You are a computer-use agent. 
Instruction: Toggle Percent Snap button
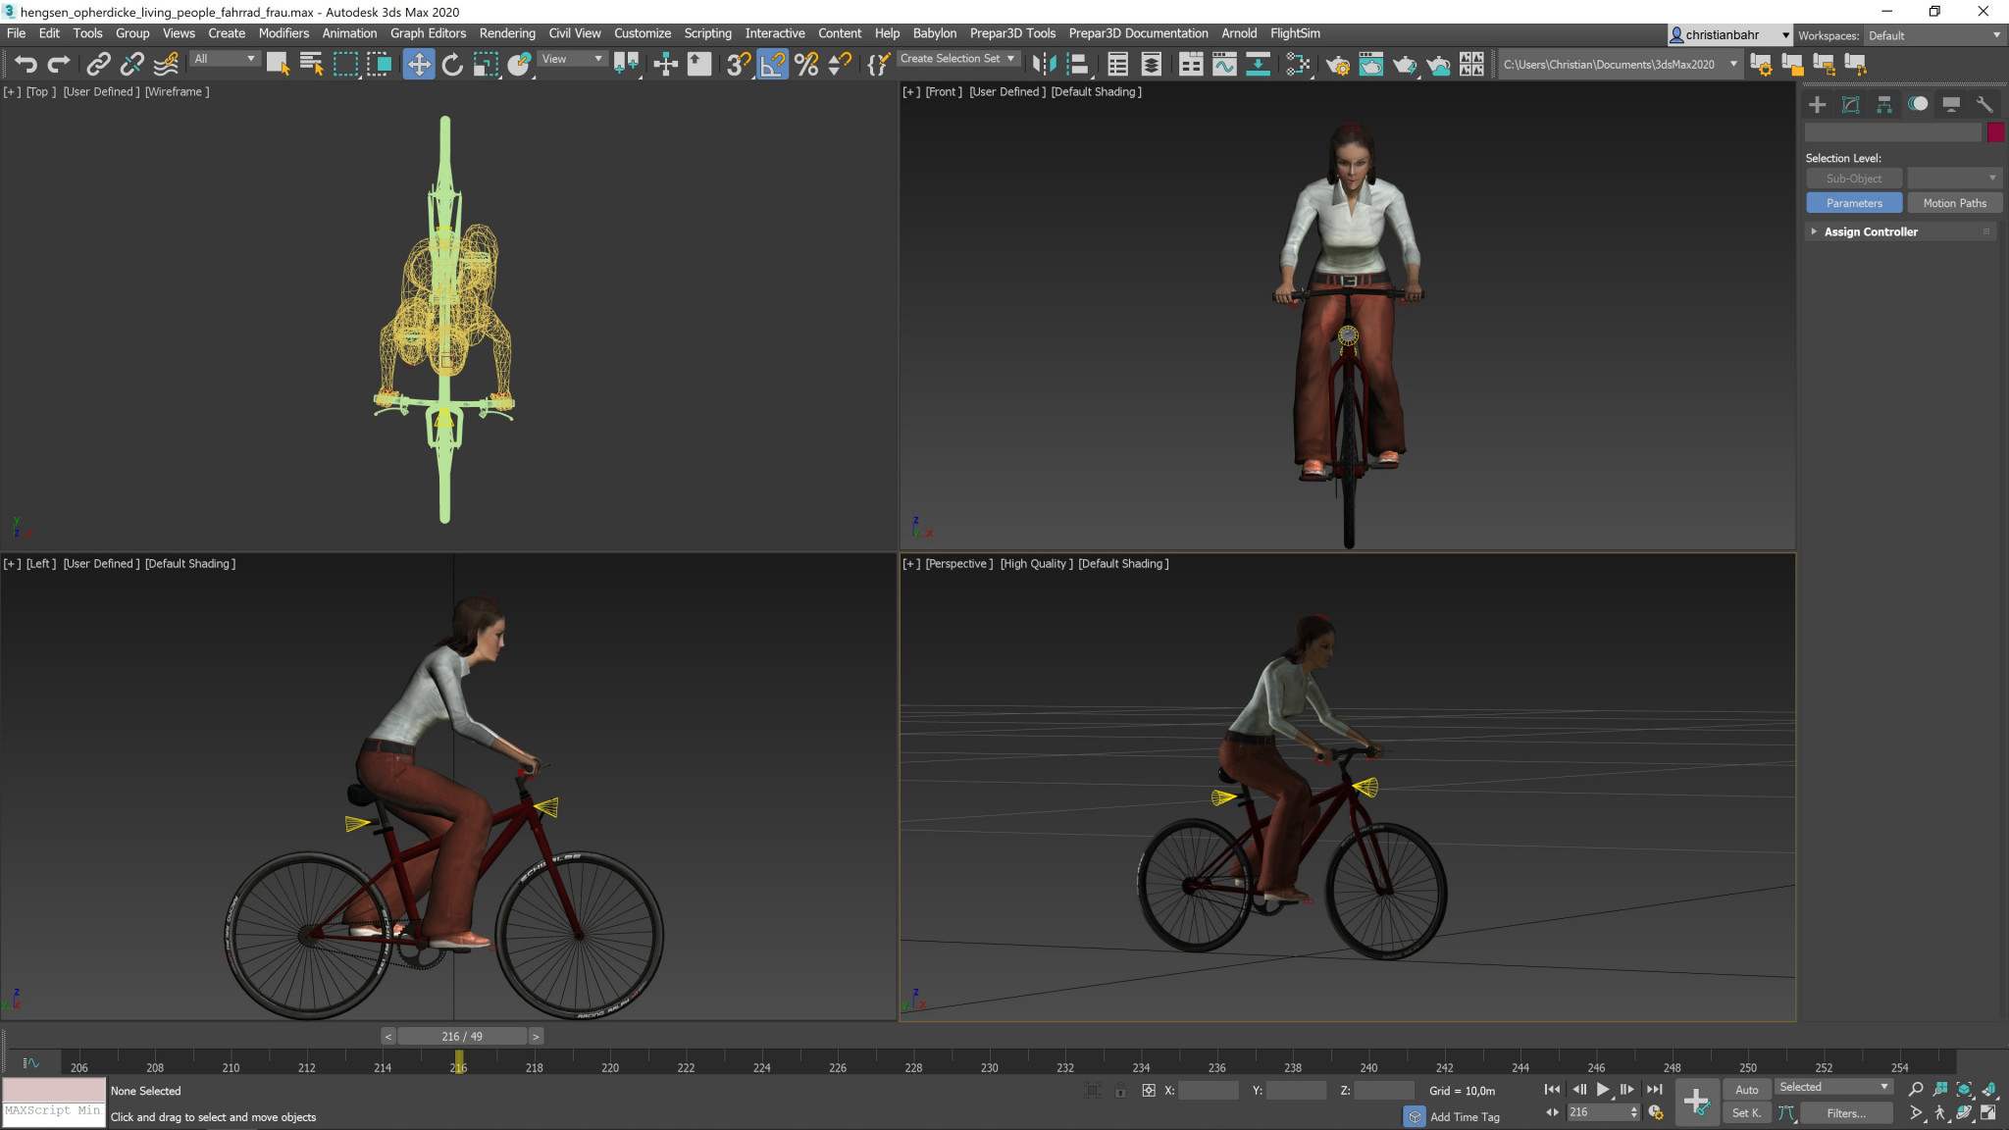tap(806, 65)
